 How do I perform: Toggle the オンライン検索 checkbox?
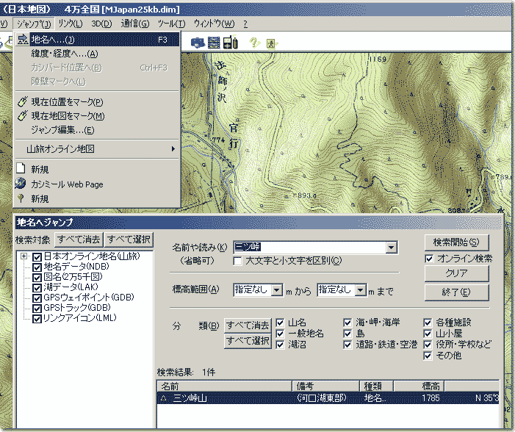click(x=430, y=259)
